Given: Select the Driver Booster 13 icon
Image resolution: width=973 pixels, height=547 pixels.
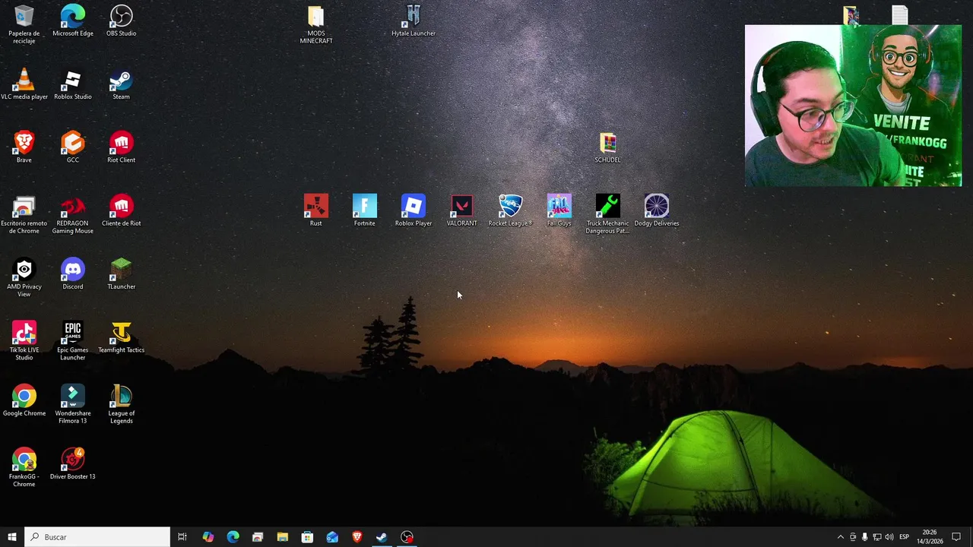Looking at the screenshot, I should click(73, 463).
